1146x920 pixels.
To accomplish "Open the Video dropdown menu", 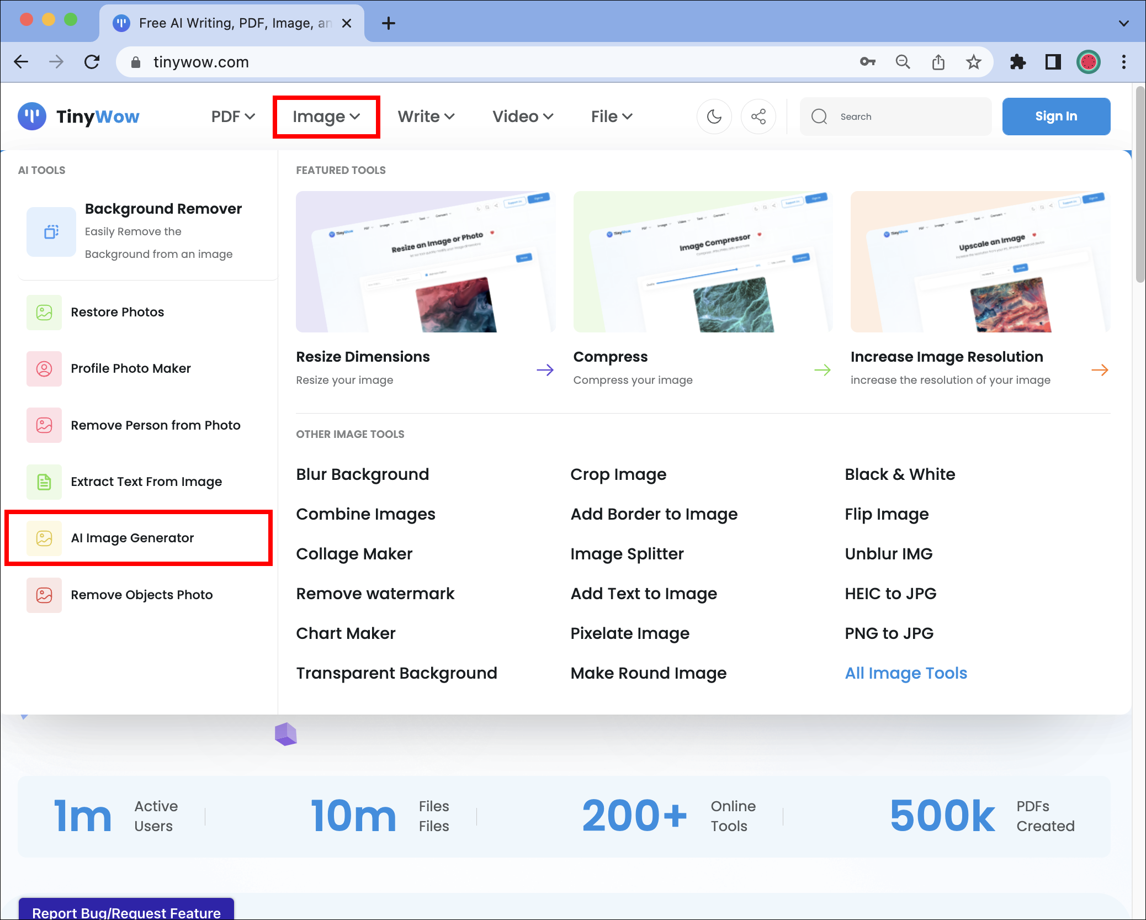I will [523, 117].
